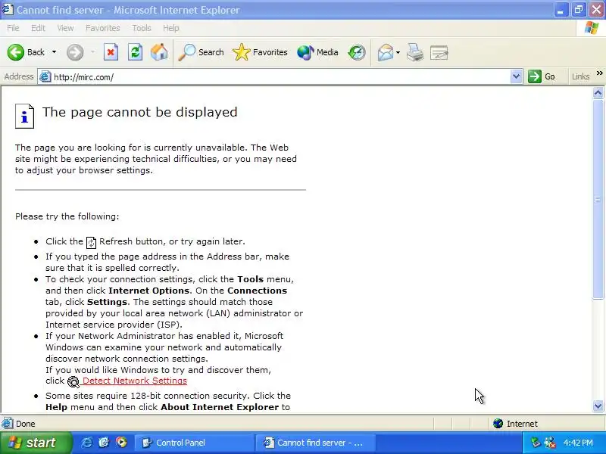The image size is (606, 454).
Task: Click the text Please try the following:
Action: tap(67, 216)
